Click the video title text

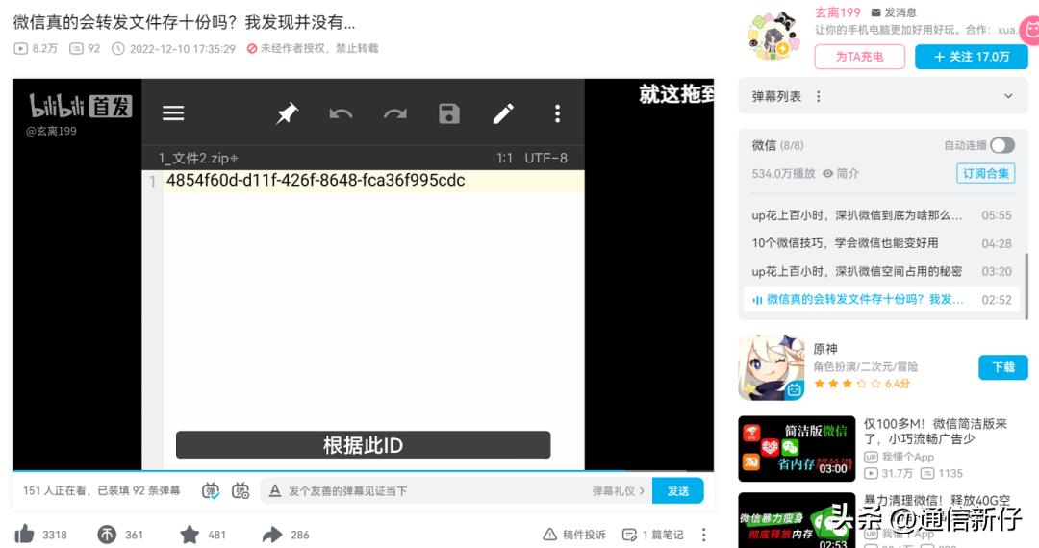(x=184, y=22)
